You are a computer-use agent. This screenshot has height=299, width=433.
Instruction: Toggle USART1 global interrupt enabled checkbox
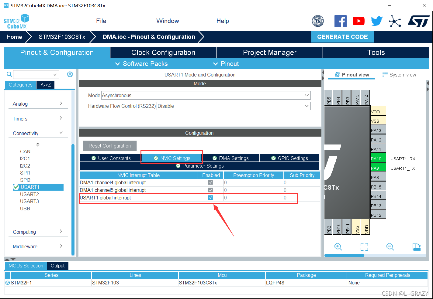tap(210, 198)
